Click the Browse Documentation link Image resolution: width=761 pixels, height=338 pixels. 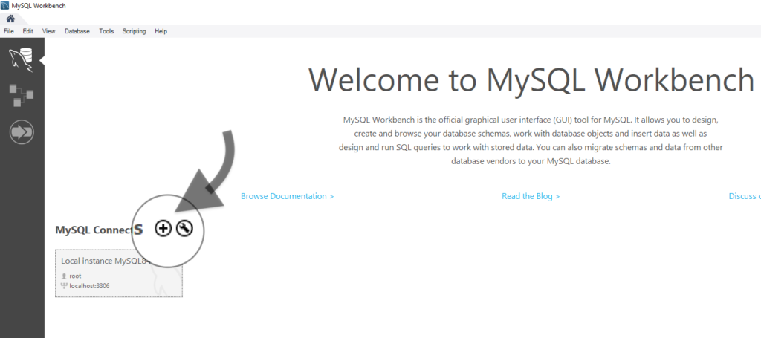pos(288,196)
